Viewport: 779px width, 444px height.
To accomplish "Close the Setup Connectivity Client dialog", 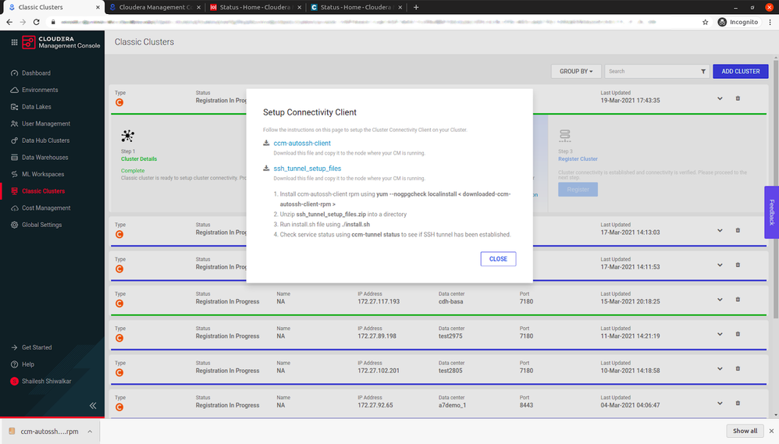I will [498, 258].
